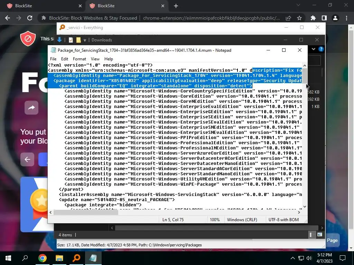Click the Everything search magnifier icon
354x265 pixels.
[62, 28]
